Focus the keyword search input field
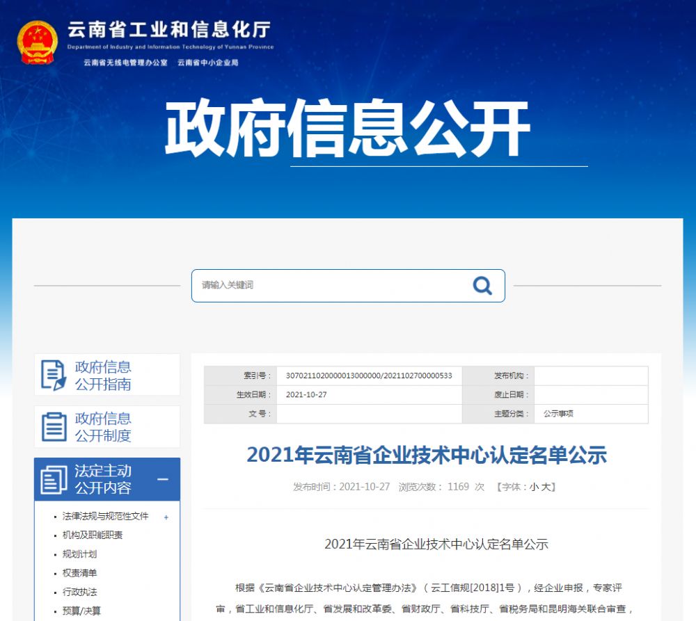 [x=331, y=285]
